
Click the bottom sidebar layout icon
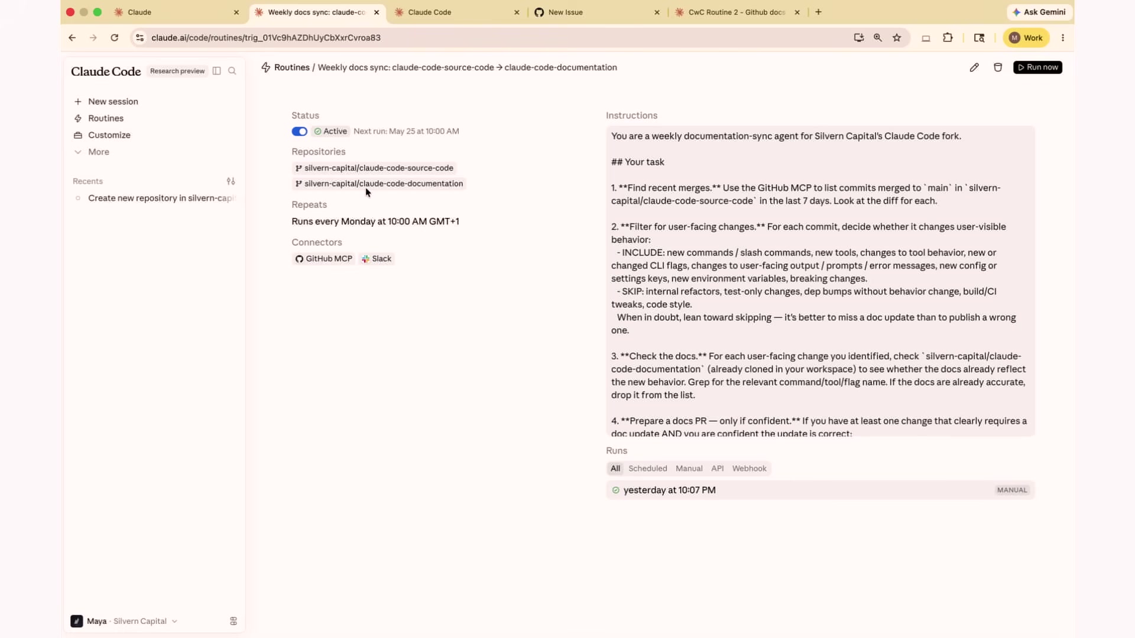click(x=234, y=621)
